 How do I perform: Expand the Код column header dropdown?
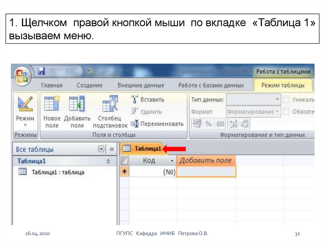click(x=172, y=161)
